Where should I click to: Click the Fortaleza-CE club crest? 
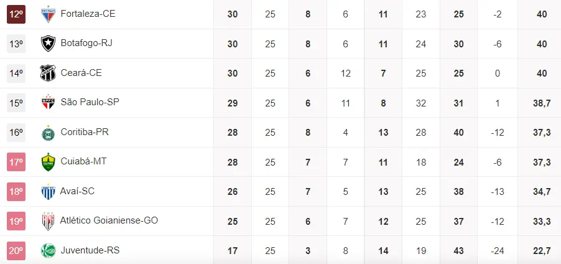click(48, 14)
